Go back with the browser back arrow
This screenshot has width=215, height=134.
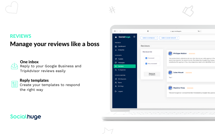point(120,31)
